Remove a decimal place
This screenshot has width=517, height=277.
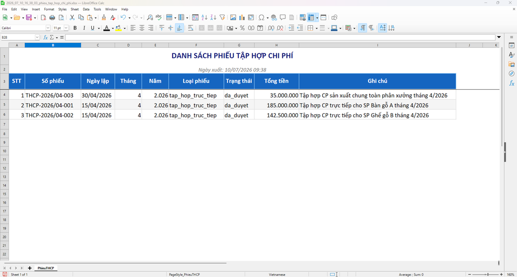(x=280, y=28)
